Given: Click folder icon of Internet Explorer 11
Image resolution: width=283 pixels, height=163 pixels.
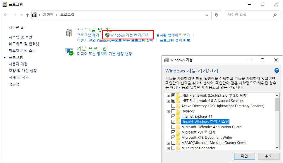Looking at the screenshot, I should pyautogui.click(x=178, y=116).
